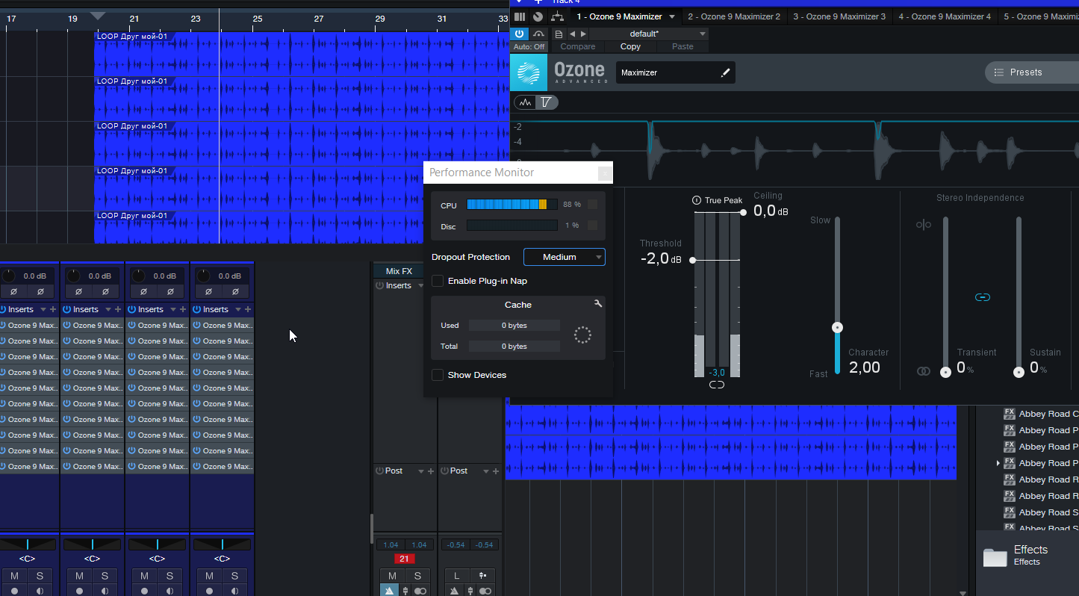Screen dimensions: 1079x596
Task: Rename the Maximizer preset with pencil icon
Action: click(x=724, y=72)
